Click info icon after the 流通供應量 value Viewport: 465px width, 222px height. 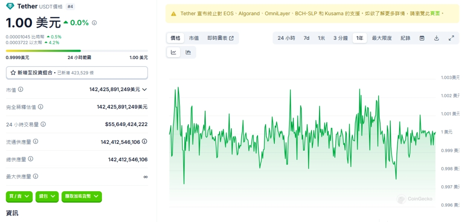point(144,141)
